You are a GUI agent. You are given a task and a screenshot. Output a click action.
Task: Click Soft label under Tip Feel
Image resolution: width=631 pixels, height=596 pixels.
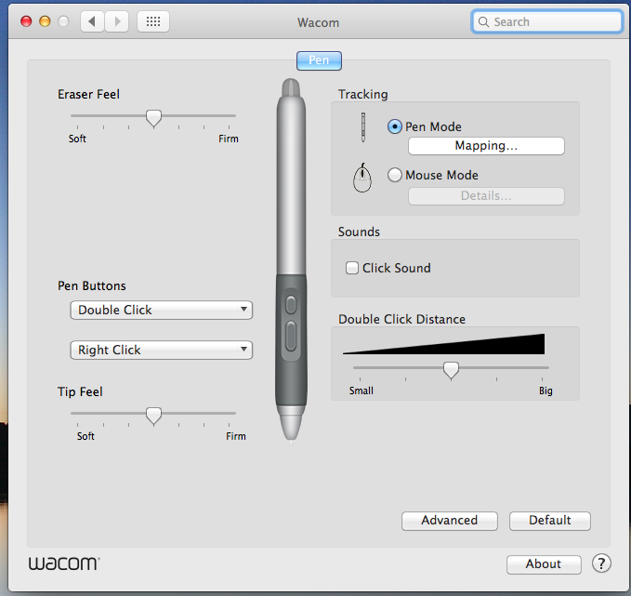coord(85,436)
